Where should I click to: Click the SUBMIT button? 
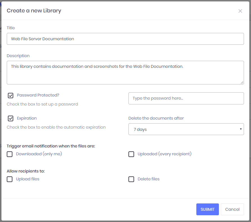pos(207,209)
